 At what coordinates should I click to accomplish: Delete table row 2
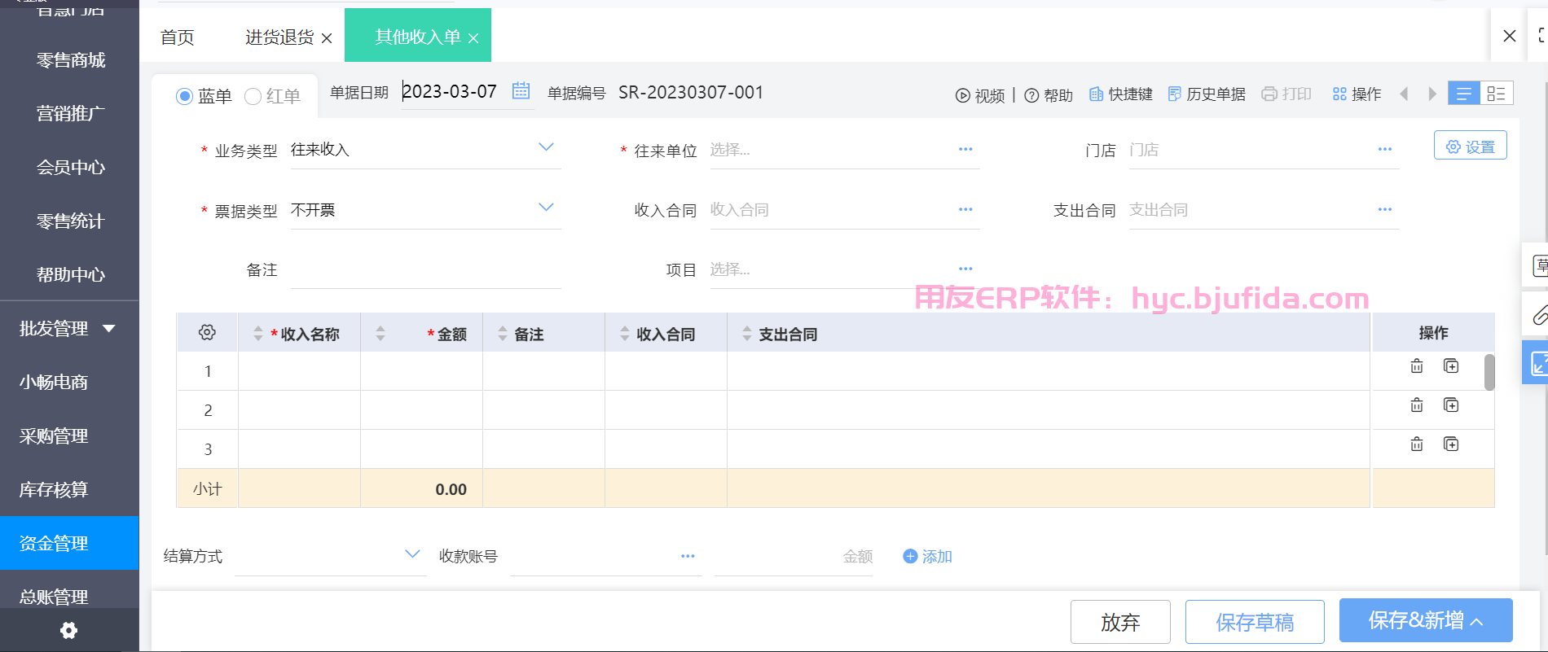tap(1417, 405)
